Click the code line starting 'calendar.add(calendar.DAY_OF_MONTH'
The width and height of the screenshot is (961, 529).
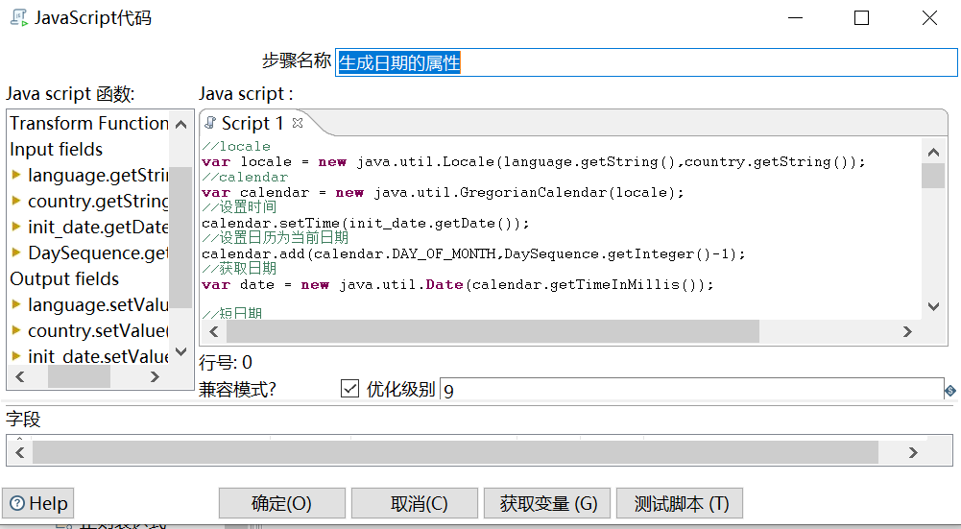pyautogui.click(x=473, y=253)
